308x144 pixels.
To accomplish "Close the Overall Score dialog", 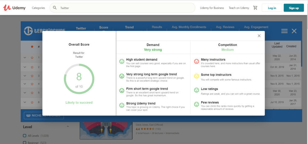I will 259,36.
